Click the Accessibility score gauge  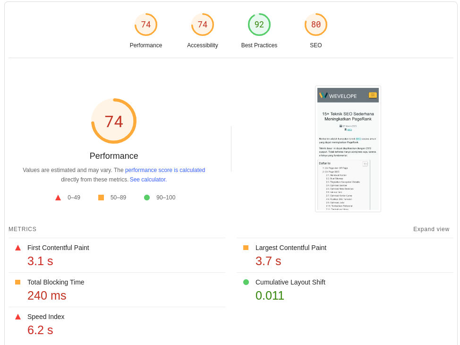point(202,25)
